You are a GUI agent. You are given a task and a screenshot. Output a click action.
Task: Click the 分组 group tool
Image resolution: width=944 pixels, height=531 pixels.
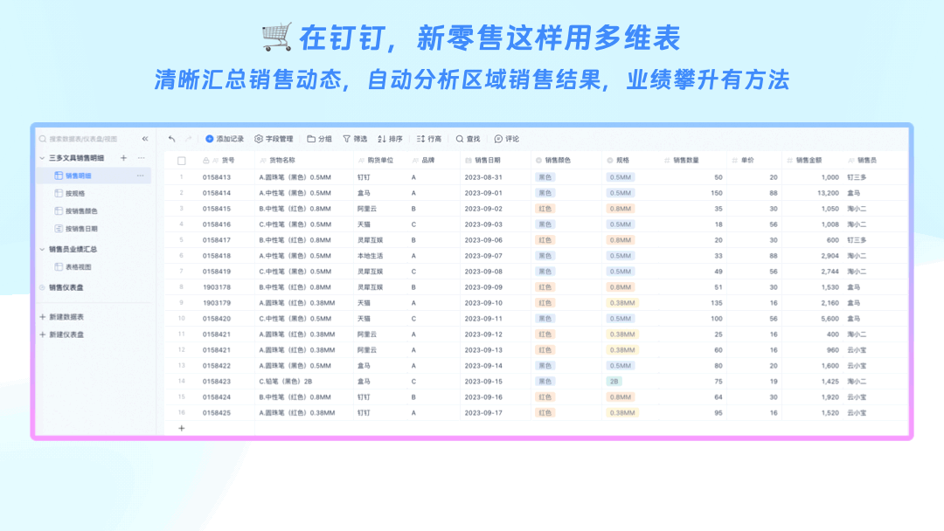(x=320, y=139)
